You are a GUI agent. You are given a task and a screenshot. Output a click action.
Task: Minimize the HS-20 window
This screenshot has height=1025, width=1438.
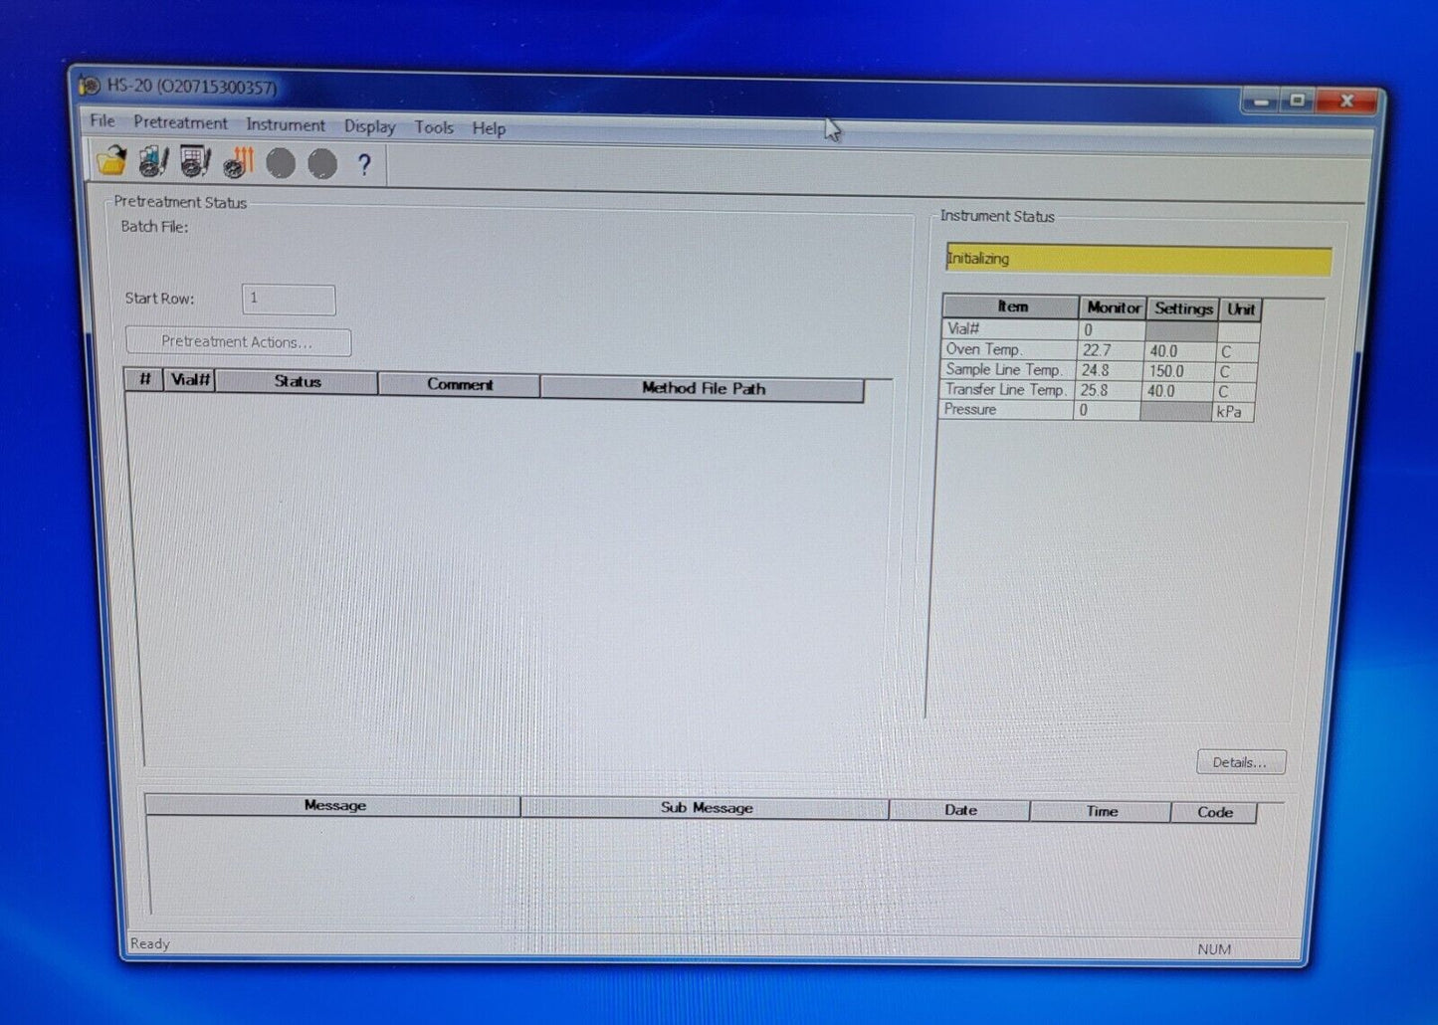(1261, 102)
